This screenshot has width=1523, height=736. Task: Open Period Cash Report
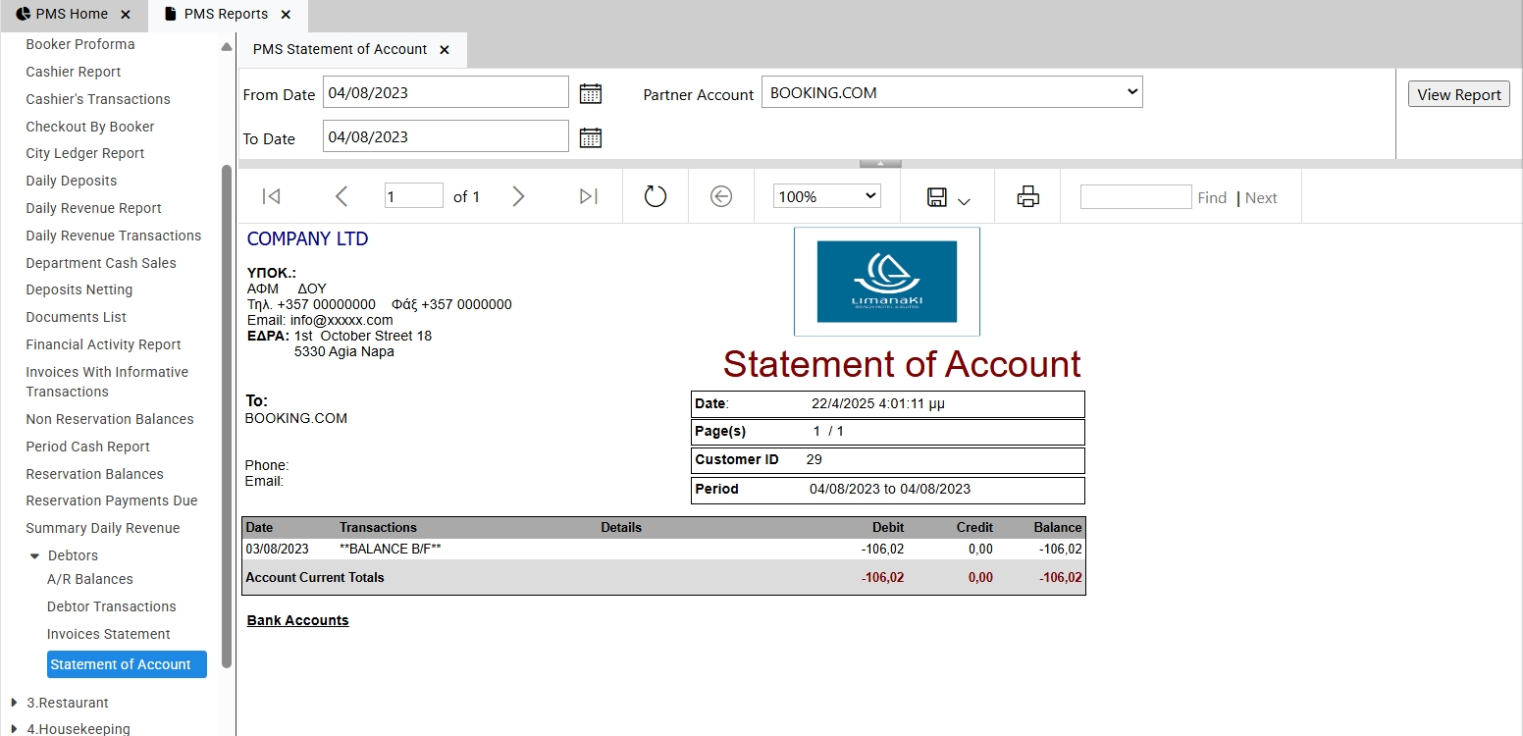[88, 447]
